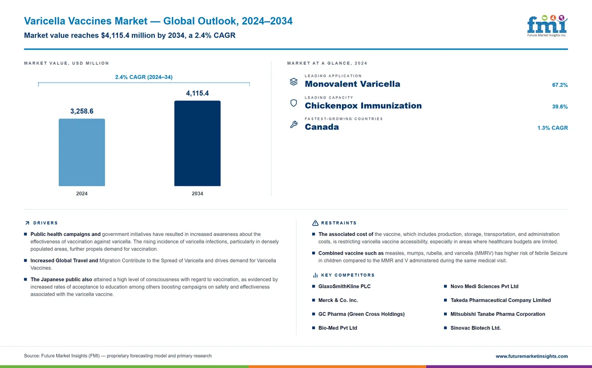Click the Drivers section heading
Viewport: 592px width, 368px height.
pos(45,223)
